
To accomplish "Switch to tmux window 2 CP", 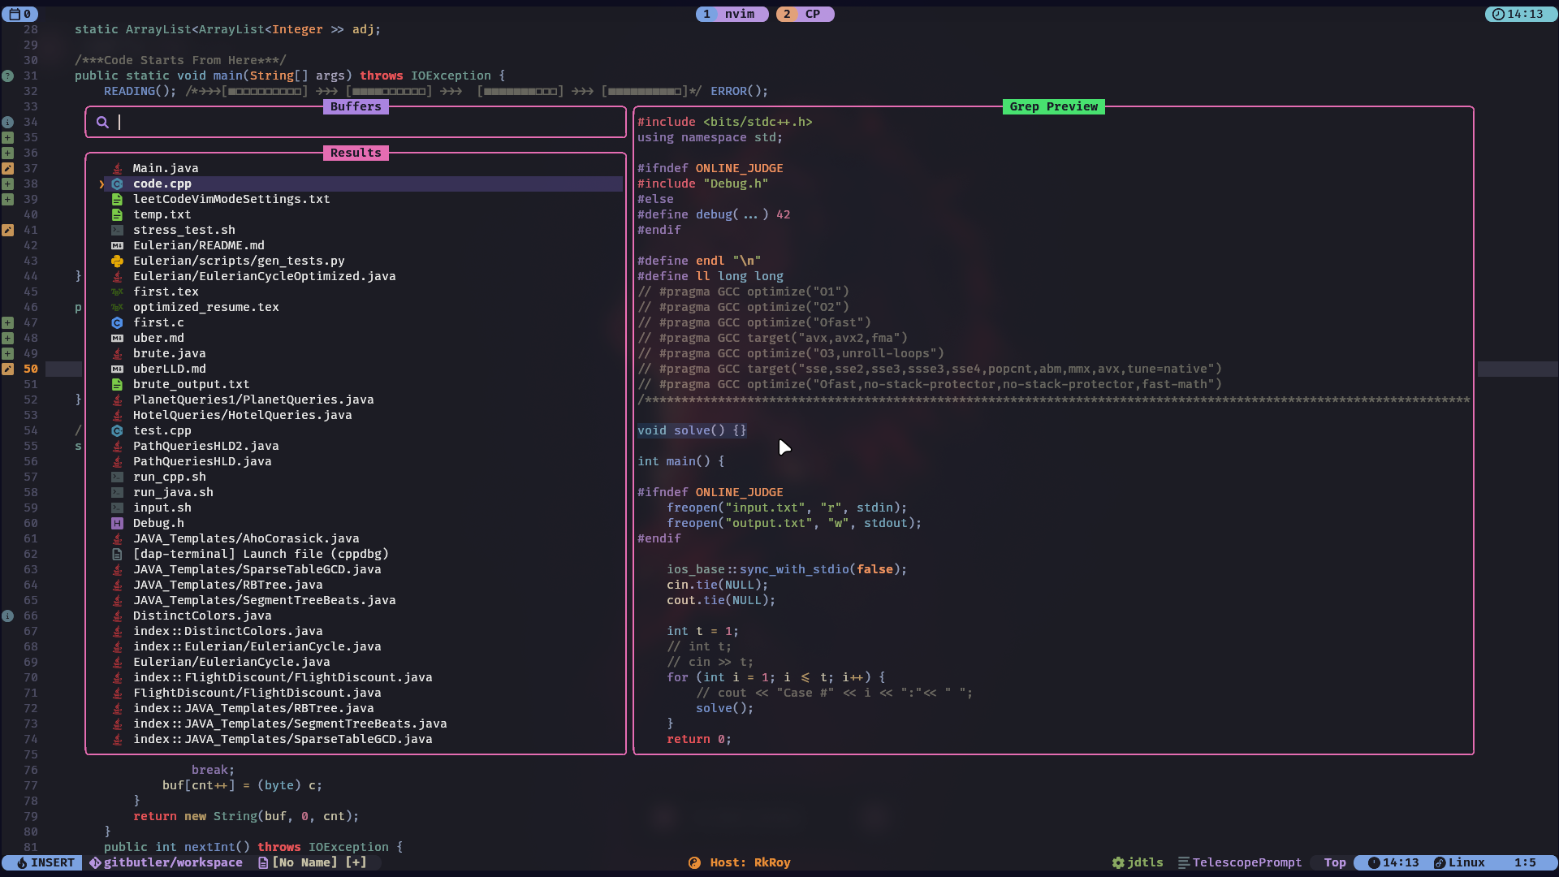I will [x=804, y=15].
